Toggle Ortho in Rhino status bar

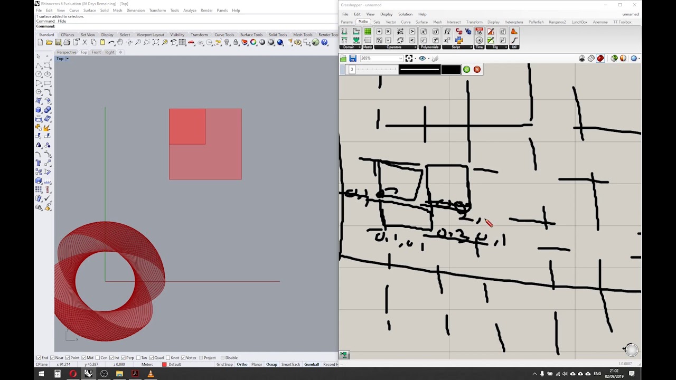242,364
